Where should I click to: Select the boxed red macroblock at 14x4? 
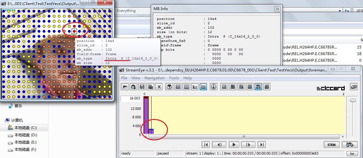coord(74,31)
